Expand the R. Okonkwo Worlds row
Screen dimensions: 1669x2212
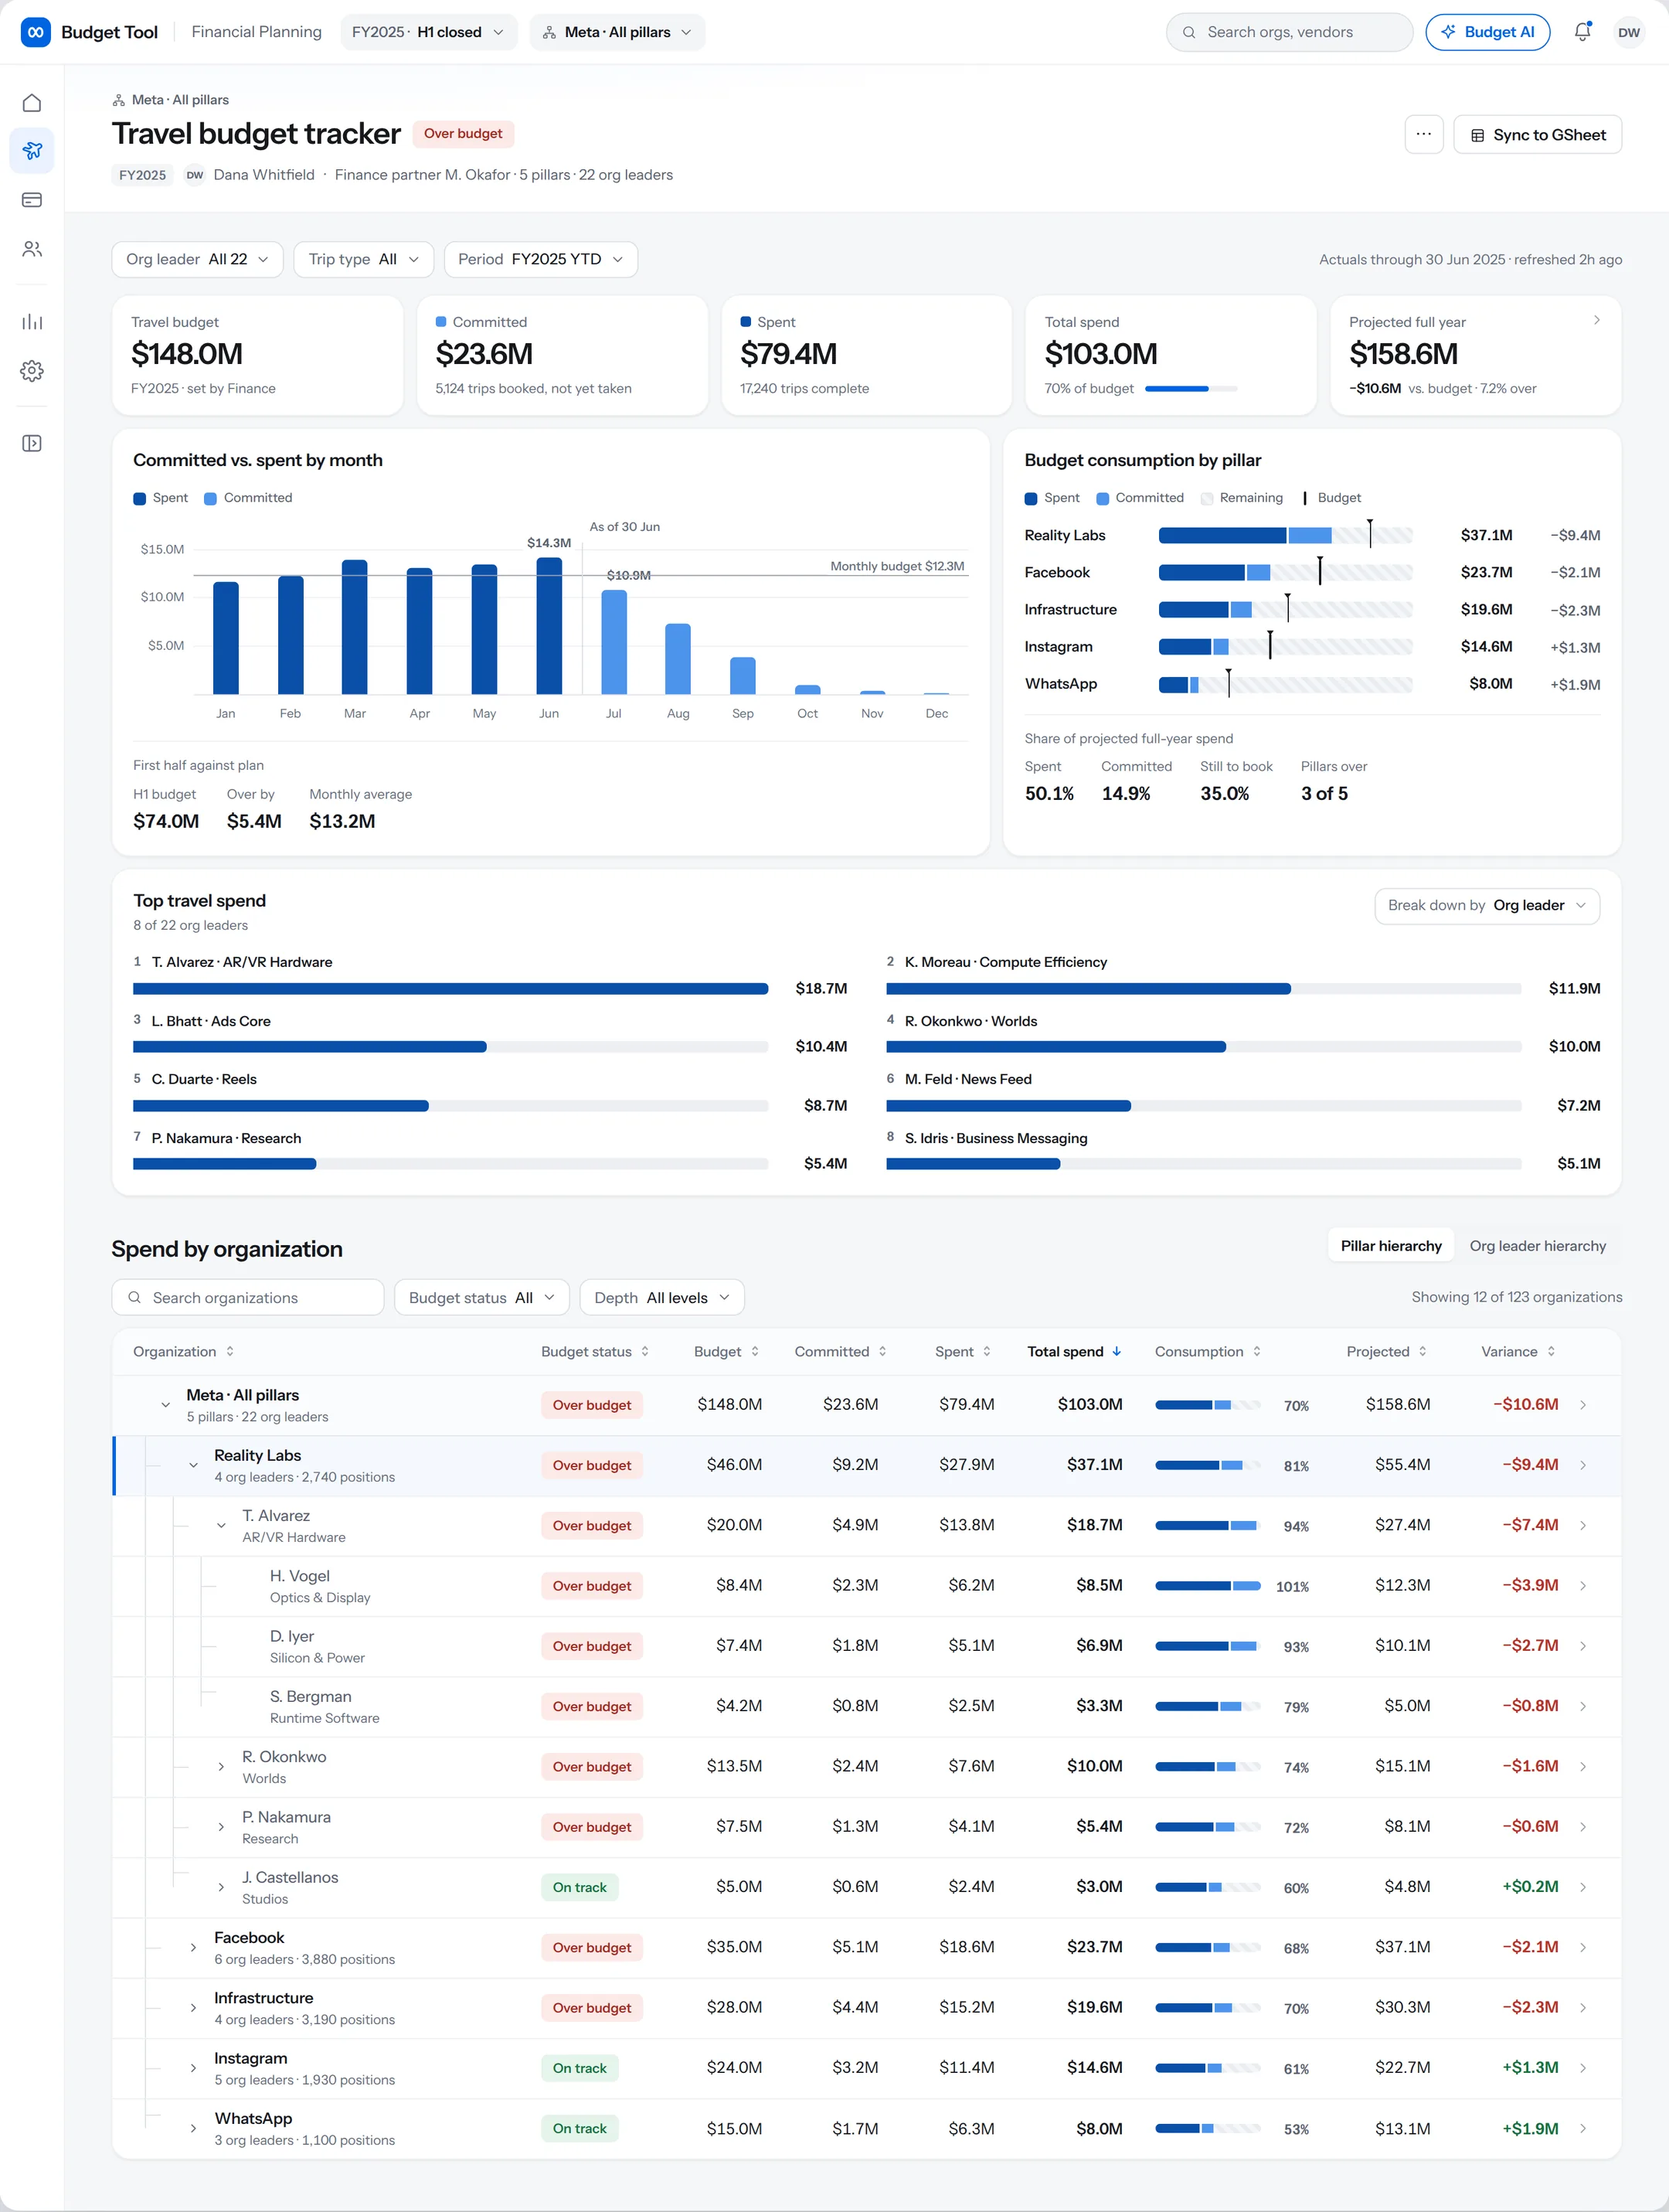coord(221,1766)
